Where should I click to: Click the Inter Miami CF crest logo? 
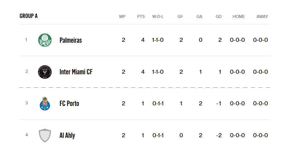[45, 72]
